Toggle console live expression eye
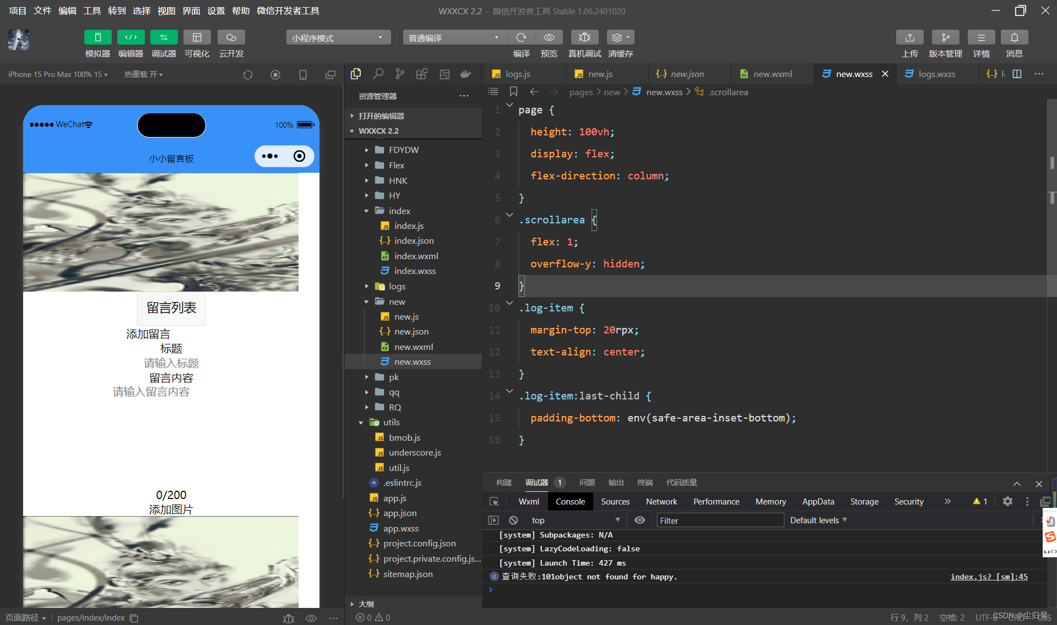Image resolution: width=1057 pixels, height=625 pixels. 639,520
